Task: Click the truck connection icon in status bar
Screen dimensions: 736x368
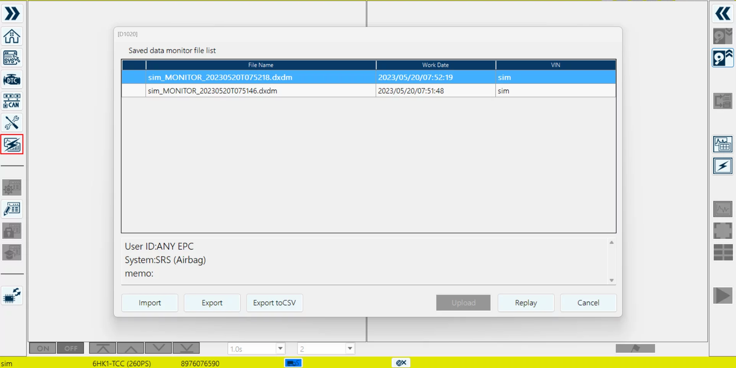Action: tap(293, 362)
